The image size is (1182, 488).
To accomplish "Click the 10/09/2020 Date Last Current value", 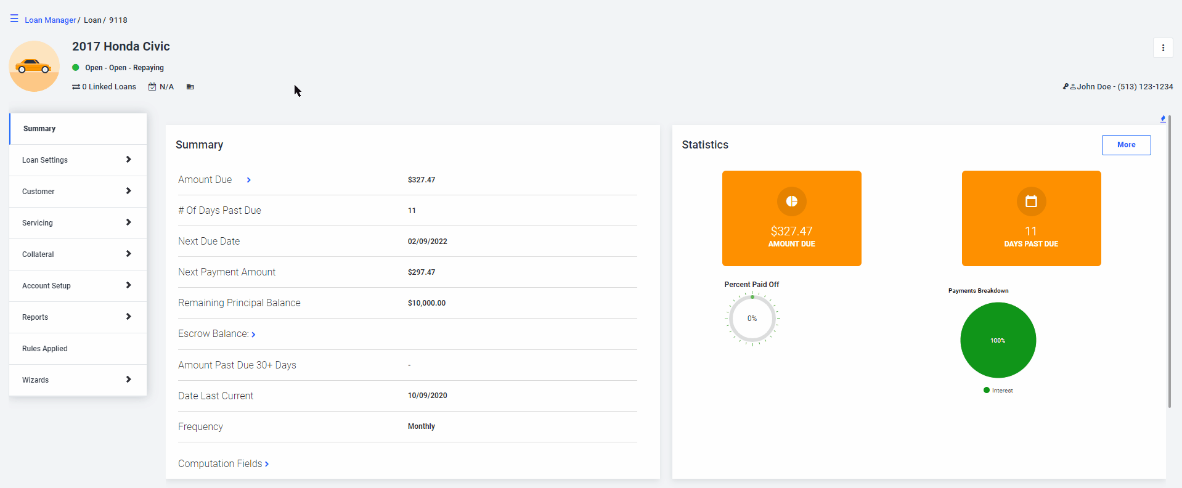I will 428,396.
